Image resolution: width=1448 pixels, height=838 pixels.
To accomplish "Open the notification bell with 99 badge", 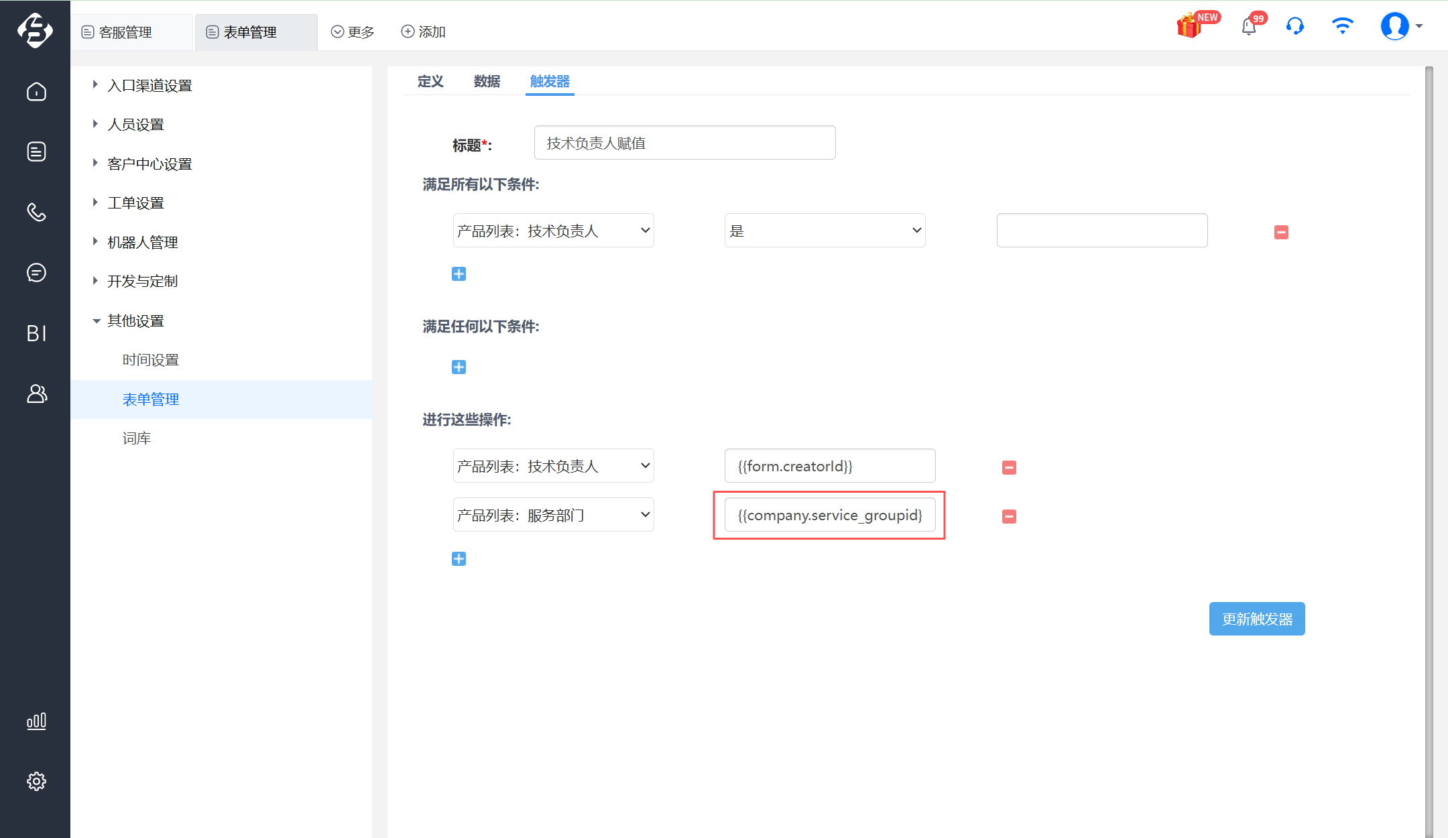I will point(1249,26).
